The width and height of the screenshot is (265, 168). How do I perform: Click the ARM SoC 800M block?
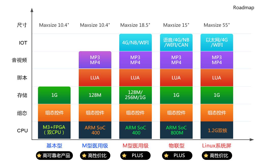tap(176, 130)
